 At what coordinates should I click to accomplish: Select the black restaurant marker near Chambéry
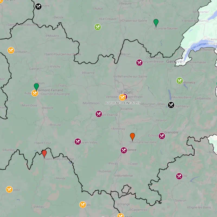coord(171,105)
